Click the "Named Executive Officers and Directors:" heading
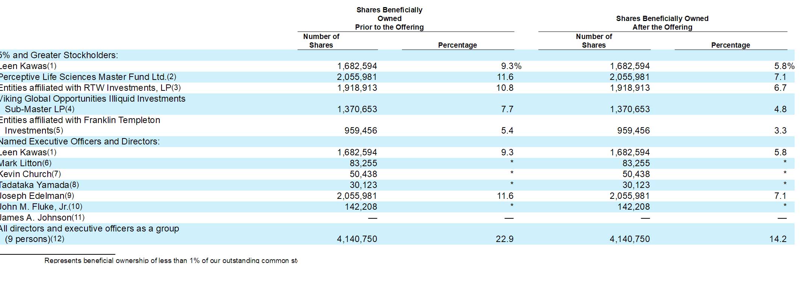This screenshot has width=801, height=287. (x=80, y=141)
